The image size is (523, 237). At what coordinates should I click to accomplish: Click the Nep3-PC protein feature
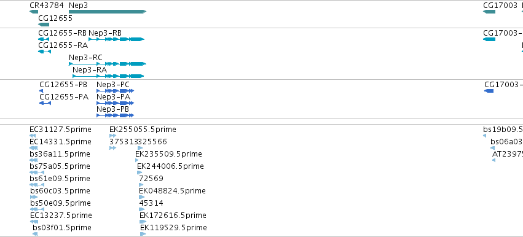[115, 91]
